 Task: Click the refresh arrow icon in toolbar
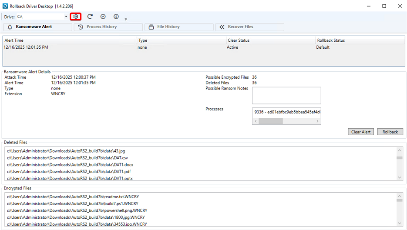point(90,17)
